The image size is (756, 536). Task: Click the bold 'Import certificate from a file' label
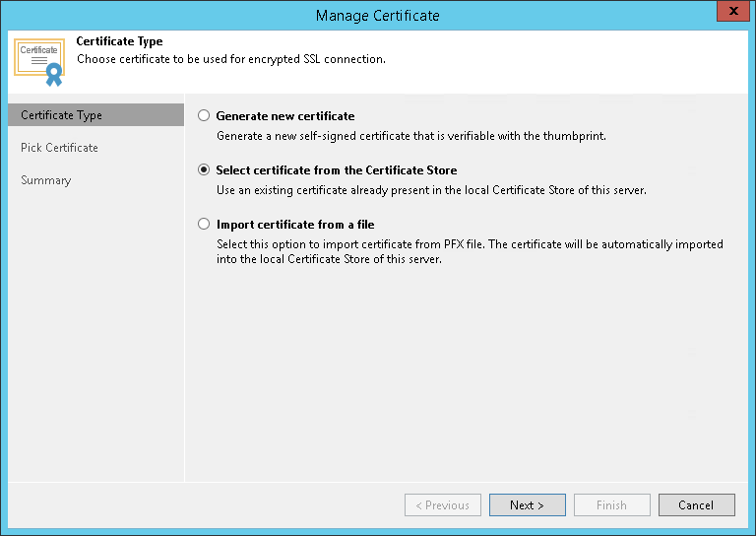tap(294, 225)
